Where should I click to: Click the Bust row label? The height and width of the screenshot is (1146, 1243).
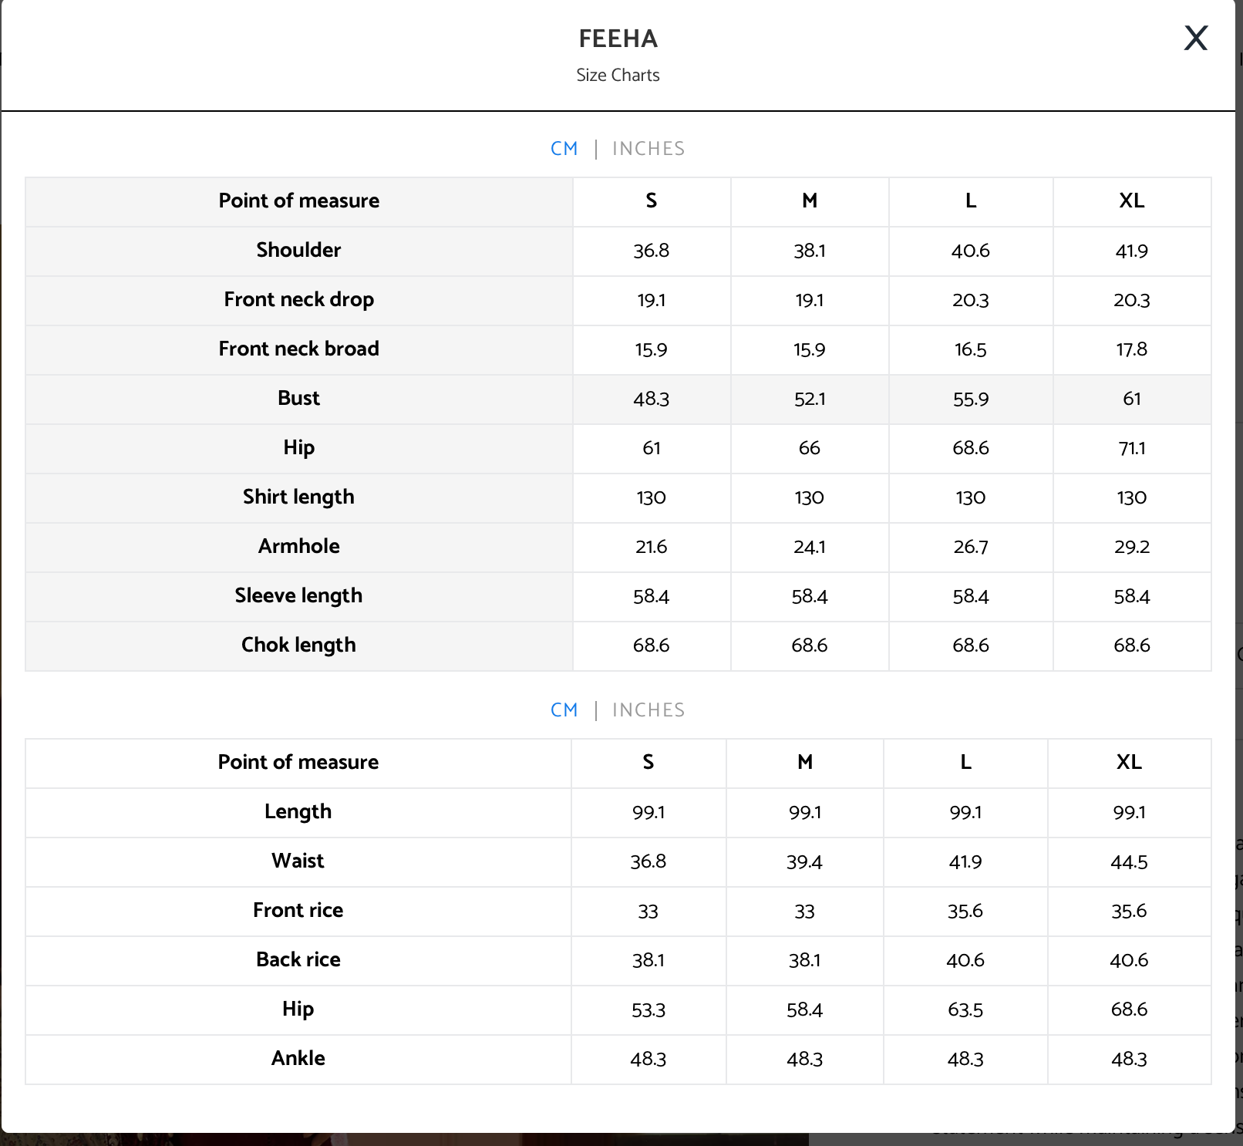[298, 398]
